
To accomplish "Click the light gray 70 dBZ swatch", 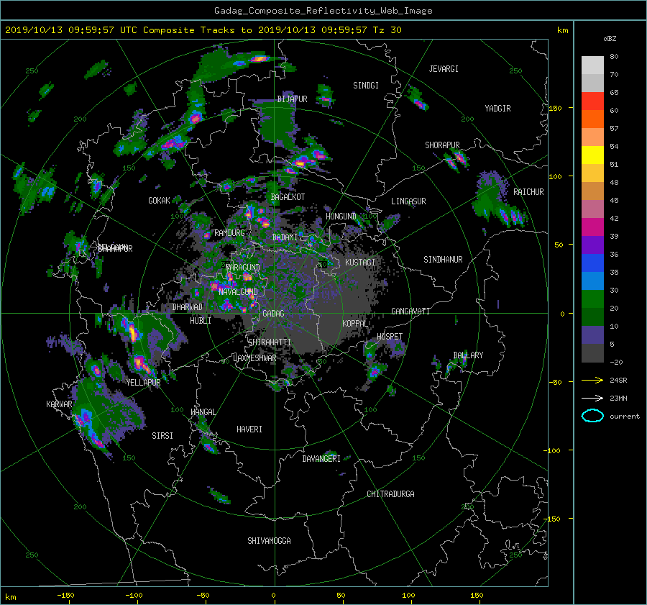I will (592, 65).
